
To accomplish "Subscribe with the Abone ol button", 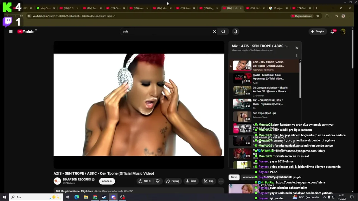I will tap(107, 181).
